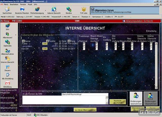Toggle Diplomat checkbox for Sir-Ohr

coord(84,49)
